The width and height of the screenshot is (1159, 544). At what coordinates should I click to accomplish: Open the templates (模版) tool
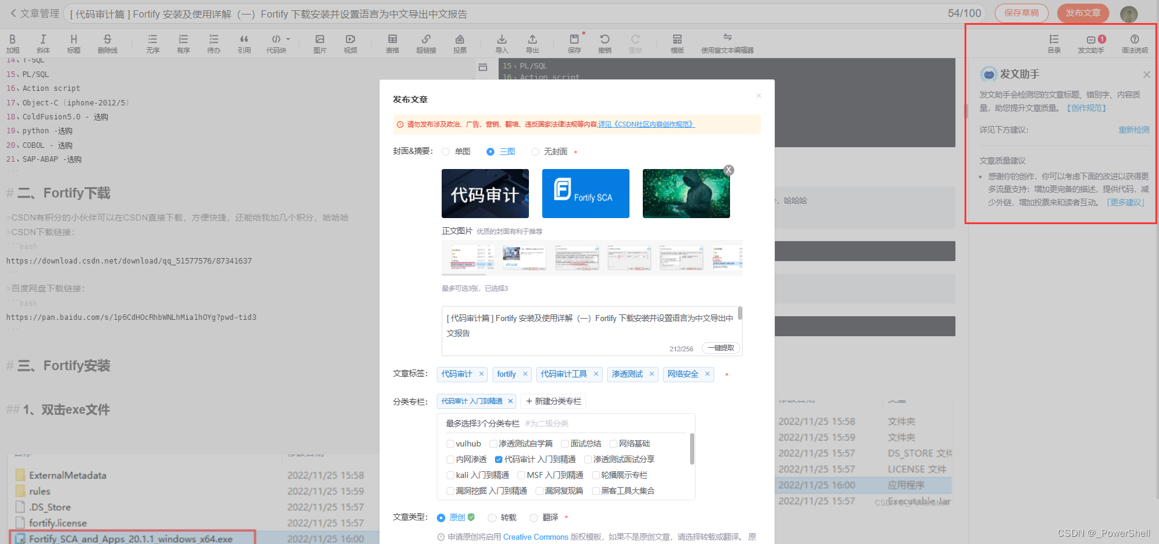(x=677, y=44)
